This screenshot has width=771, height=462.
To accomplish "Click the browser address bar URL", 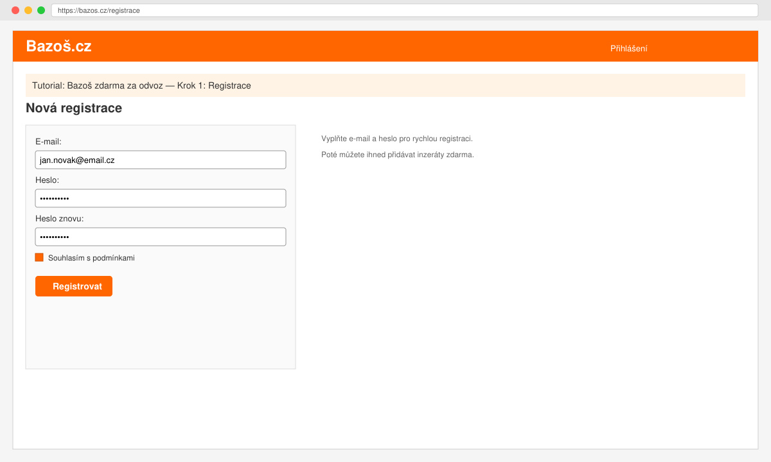I will [405, 10].
